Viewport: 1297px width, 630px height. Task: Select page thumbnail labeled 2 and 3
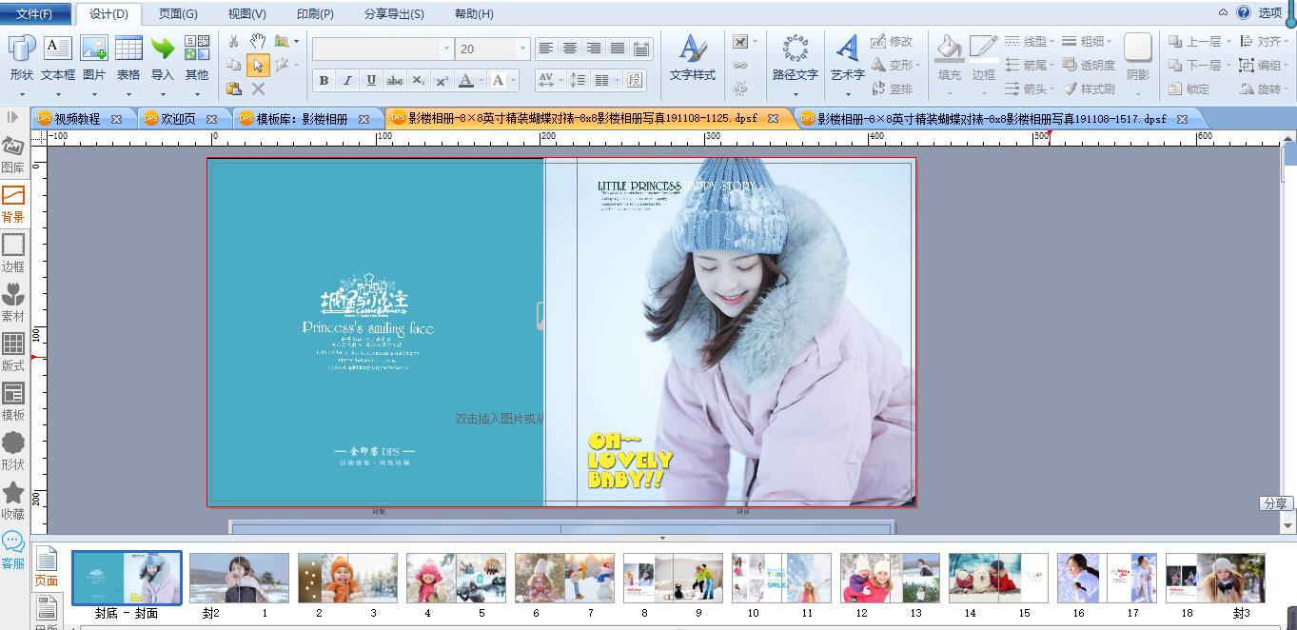(347, 579)
